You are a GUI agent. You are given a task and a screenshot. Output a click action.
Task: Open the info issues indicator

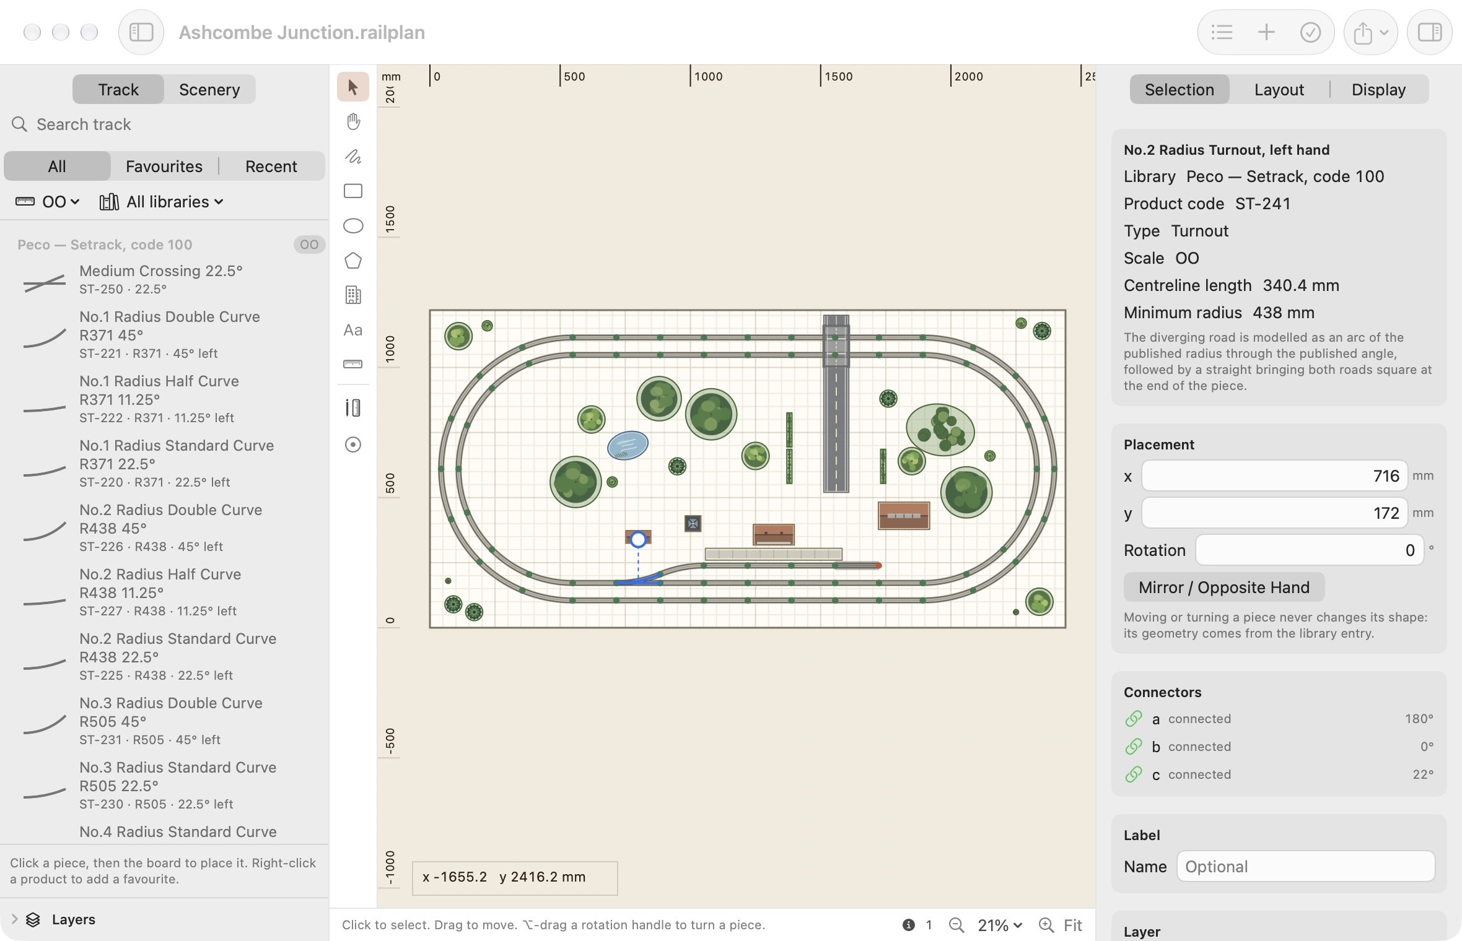tap(917, 925)
